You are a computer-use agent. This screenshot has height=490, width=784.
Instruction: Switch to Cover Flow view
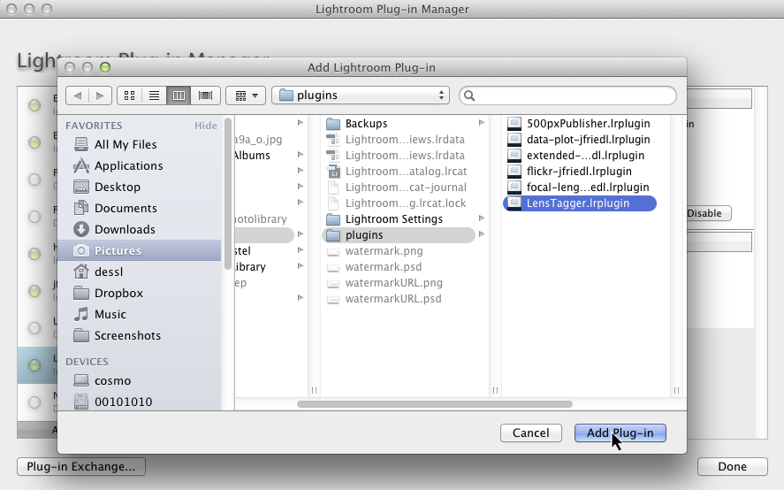pos(205,96)
